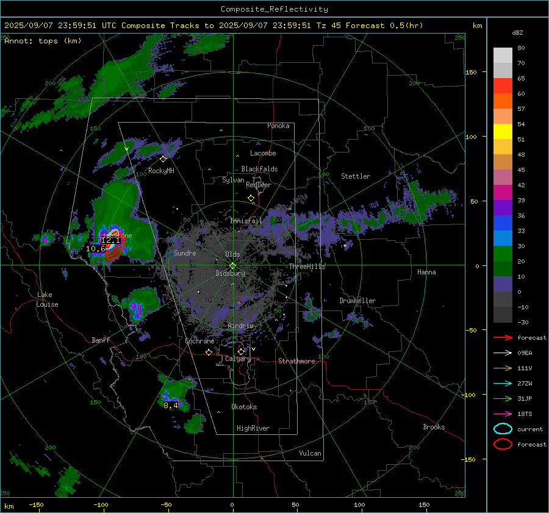Viewport: 549px width, 513px height.
Task: Click the Vulcan city label
Action: pos(310,453)
